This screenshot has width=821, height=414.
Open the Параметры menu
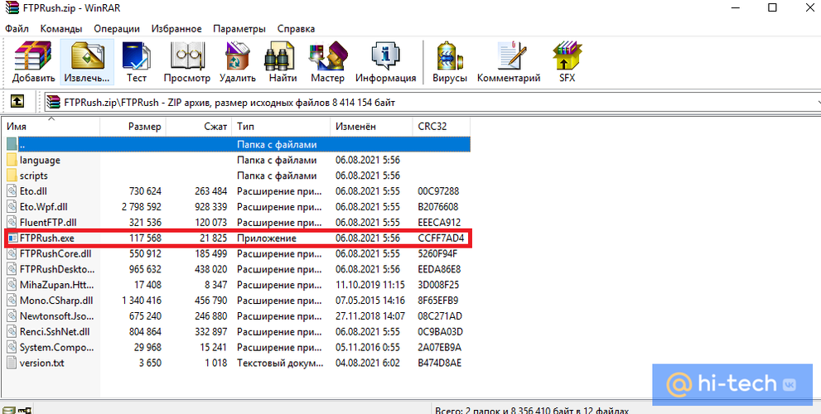click(239, 28)
